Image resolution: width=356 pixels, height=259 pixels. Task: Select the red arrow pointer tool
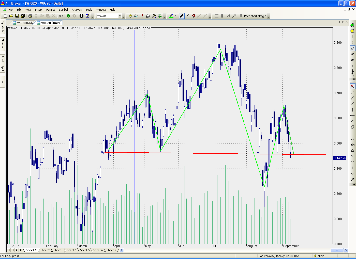pyautogui.click(x=352, y=86)
